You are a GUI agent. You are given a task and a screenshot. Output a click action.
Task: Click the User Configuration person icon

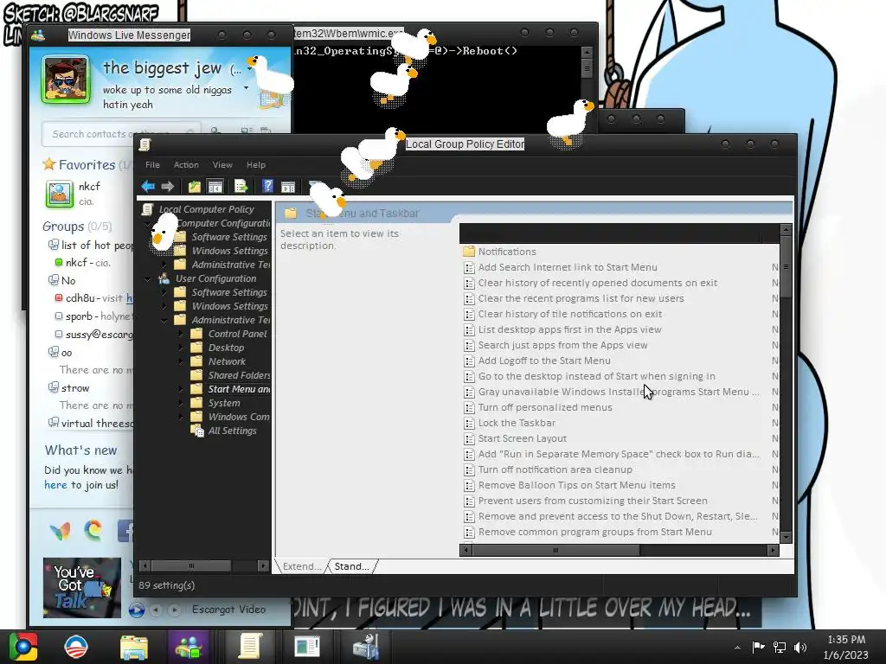point(164,278)
